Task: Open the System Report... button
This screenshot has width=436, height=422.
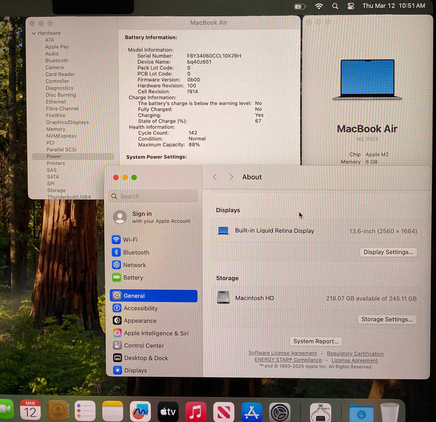Action: (x=316, y=341)
